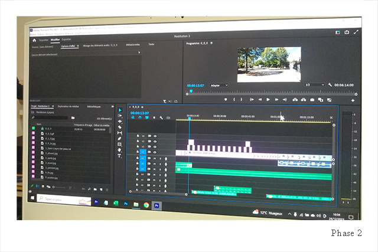The height and width of the screenshot is (252, 378).
Task: Click the Project panel thumbnail zoom slider
Action: click(58, 187)
